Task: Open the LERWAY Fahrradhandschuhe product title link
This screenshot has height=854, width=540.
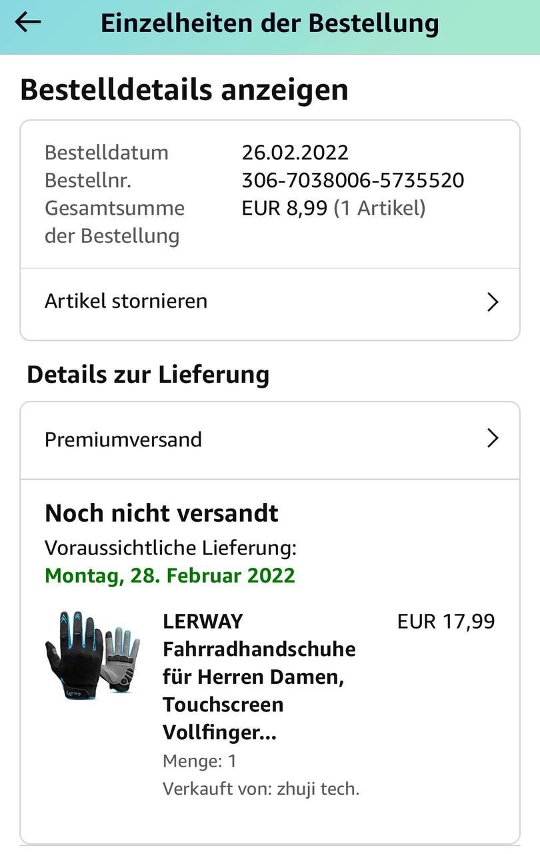Action: click(x=259, y=677)
